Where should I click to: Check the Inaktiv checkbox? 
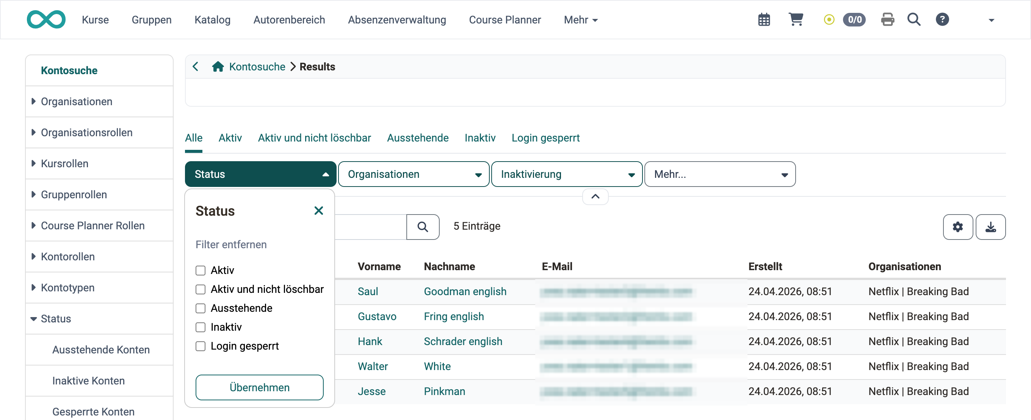[x=201, y=327]
